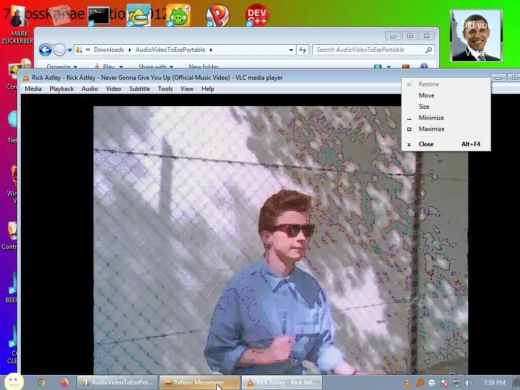Open the Video menu in VLC
The image size is (520, 390).
coord(113,89)
